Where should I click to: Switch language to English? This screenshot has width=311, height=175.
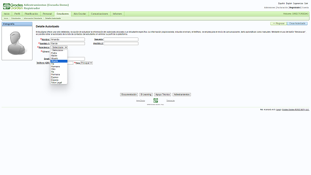(289, 3)
